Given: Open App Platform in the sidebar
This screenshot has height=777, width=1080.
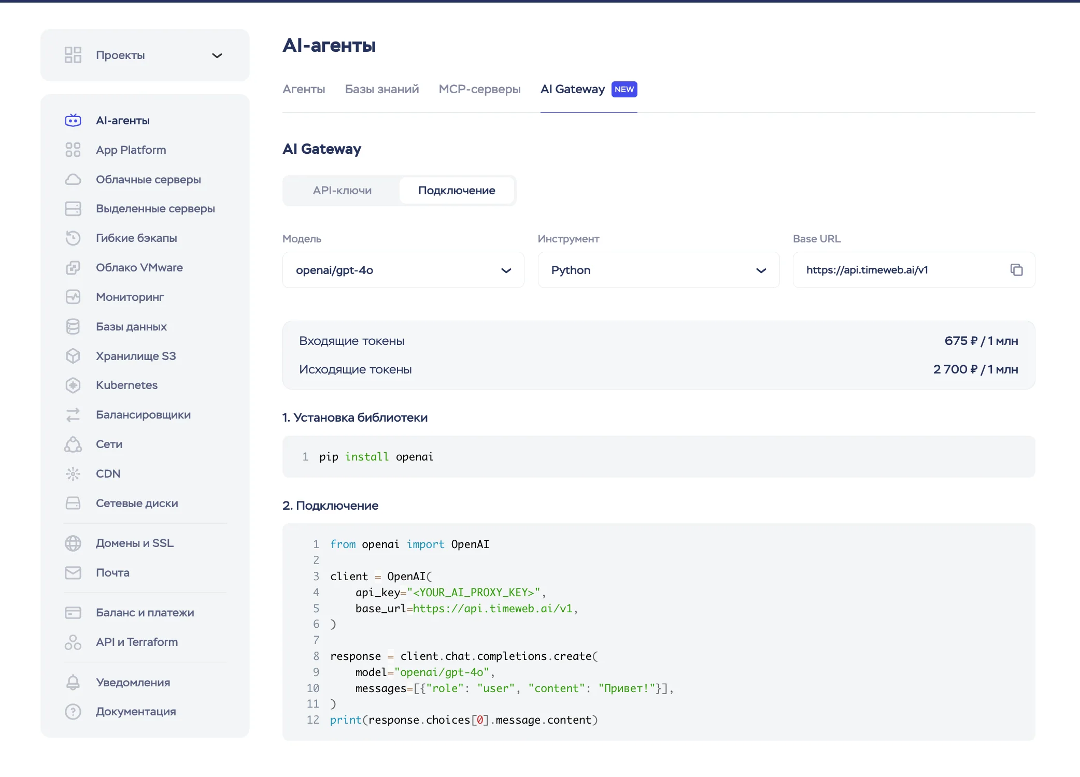Looking at the screenshot, I should point(131,150).
